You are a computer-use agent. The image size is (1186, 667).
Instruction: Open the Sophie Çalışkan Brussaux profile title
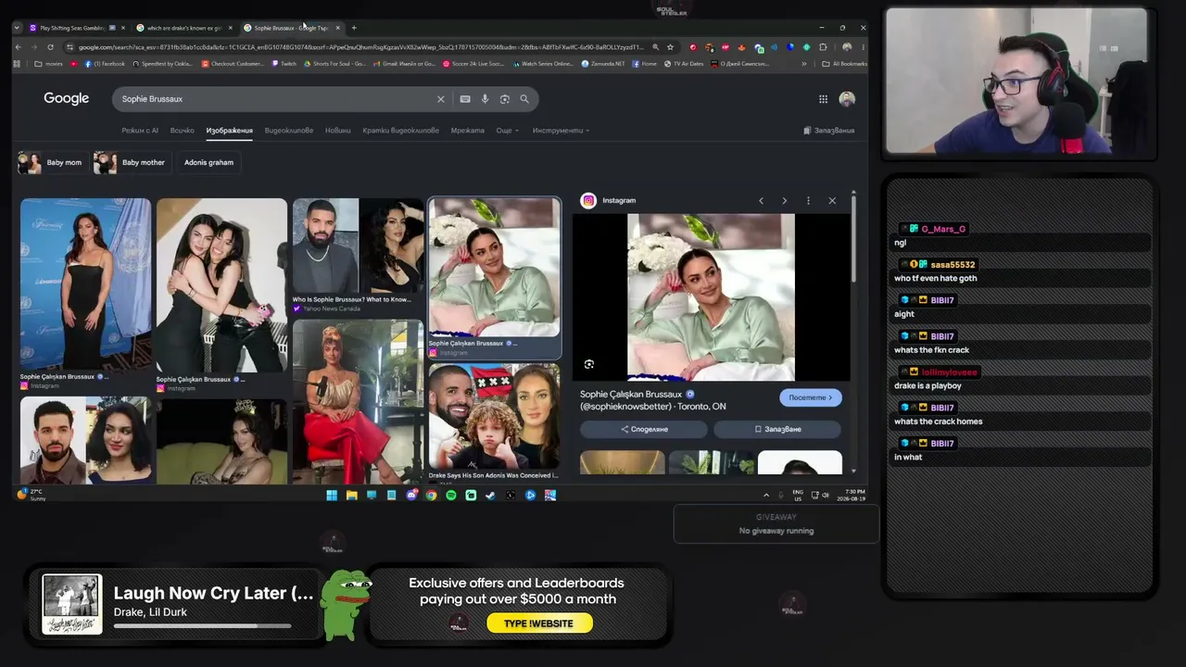pyautogui.click(x=631, y=395)
